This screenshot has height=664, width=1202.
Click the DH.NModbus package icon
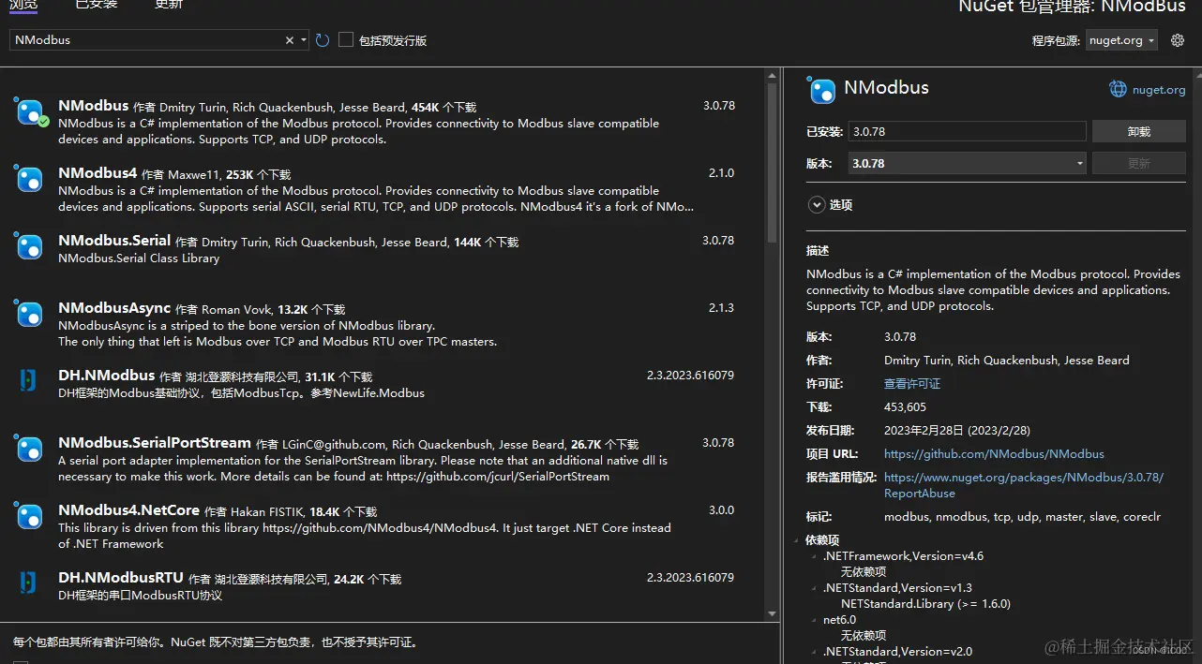point(28,380)
